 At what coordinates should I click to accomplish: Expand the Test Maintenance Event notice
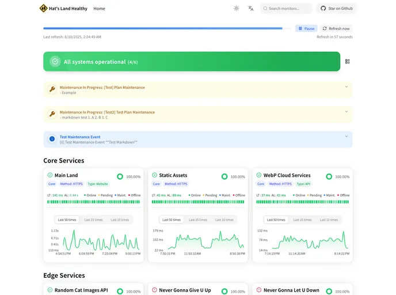tap(346, 136)
